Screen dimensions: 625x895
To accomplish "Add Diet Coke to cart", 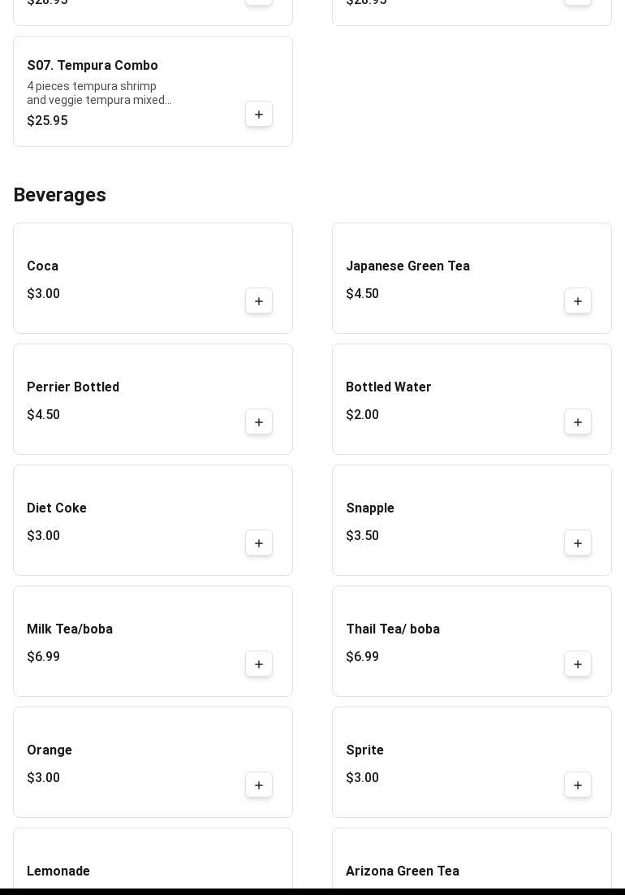I will pyautogui.click(x=259, y=543).
